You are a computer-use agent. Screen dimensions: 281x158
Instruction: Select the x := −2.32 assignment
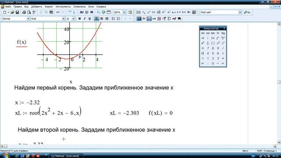27,102
